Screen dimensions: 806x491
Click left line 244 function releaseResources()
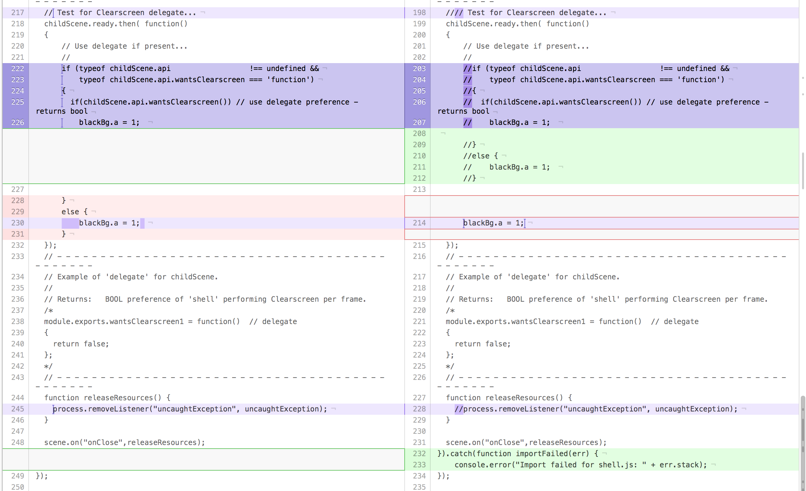107,398
